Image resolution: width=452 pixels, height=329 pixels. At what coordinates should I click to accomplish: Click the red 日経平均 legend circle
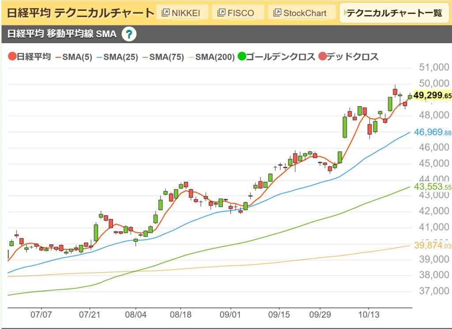coord(12,57)
